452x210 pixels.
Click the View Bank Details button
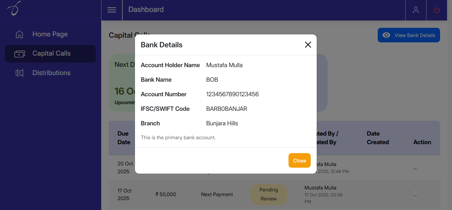pyautogui.click(x=409, y=35)
